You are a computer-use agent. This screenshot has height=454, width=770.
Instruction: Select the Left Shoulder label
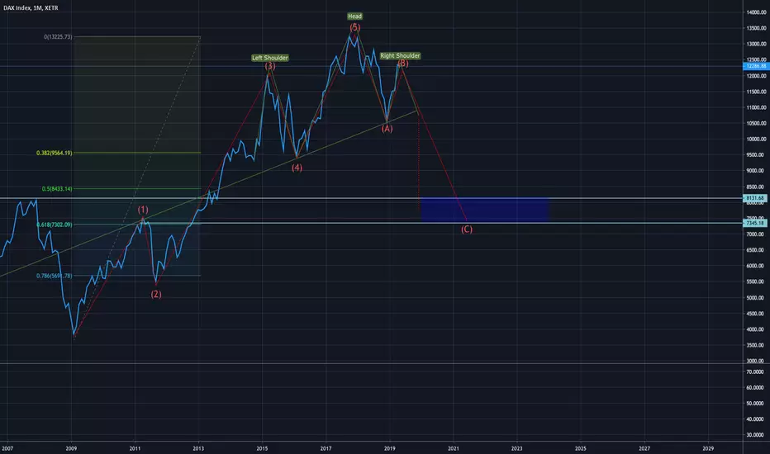pyautogui.click(x=269, y=58)
